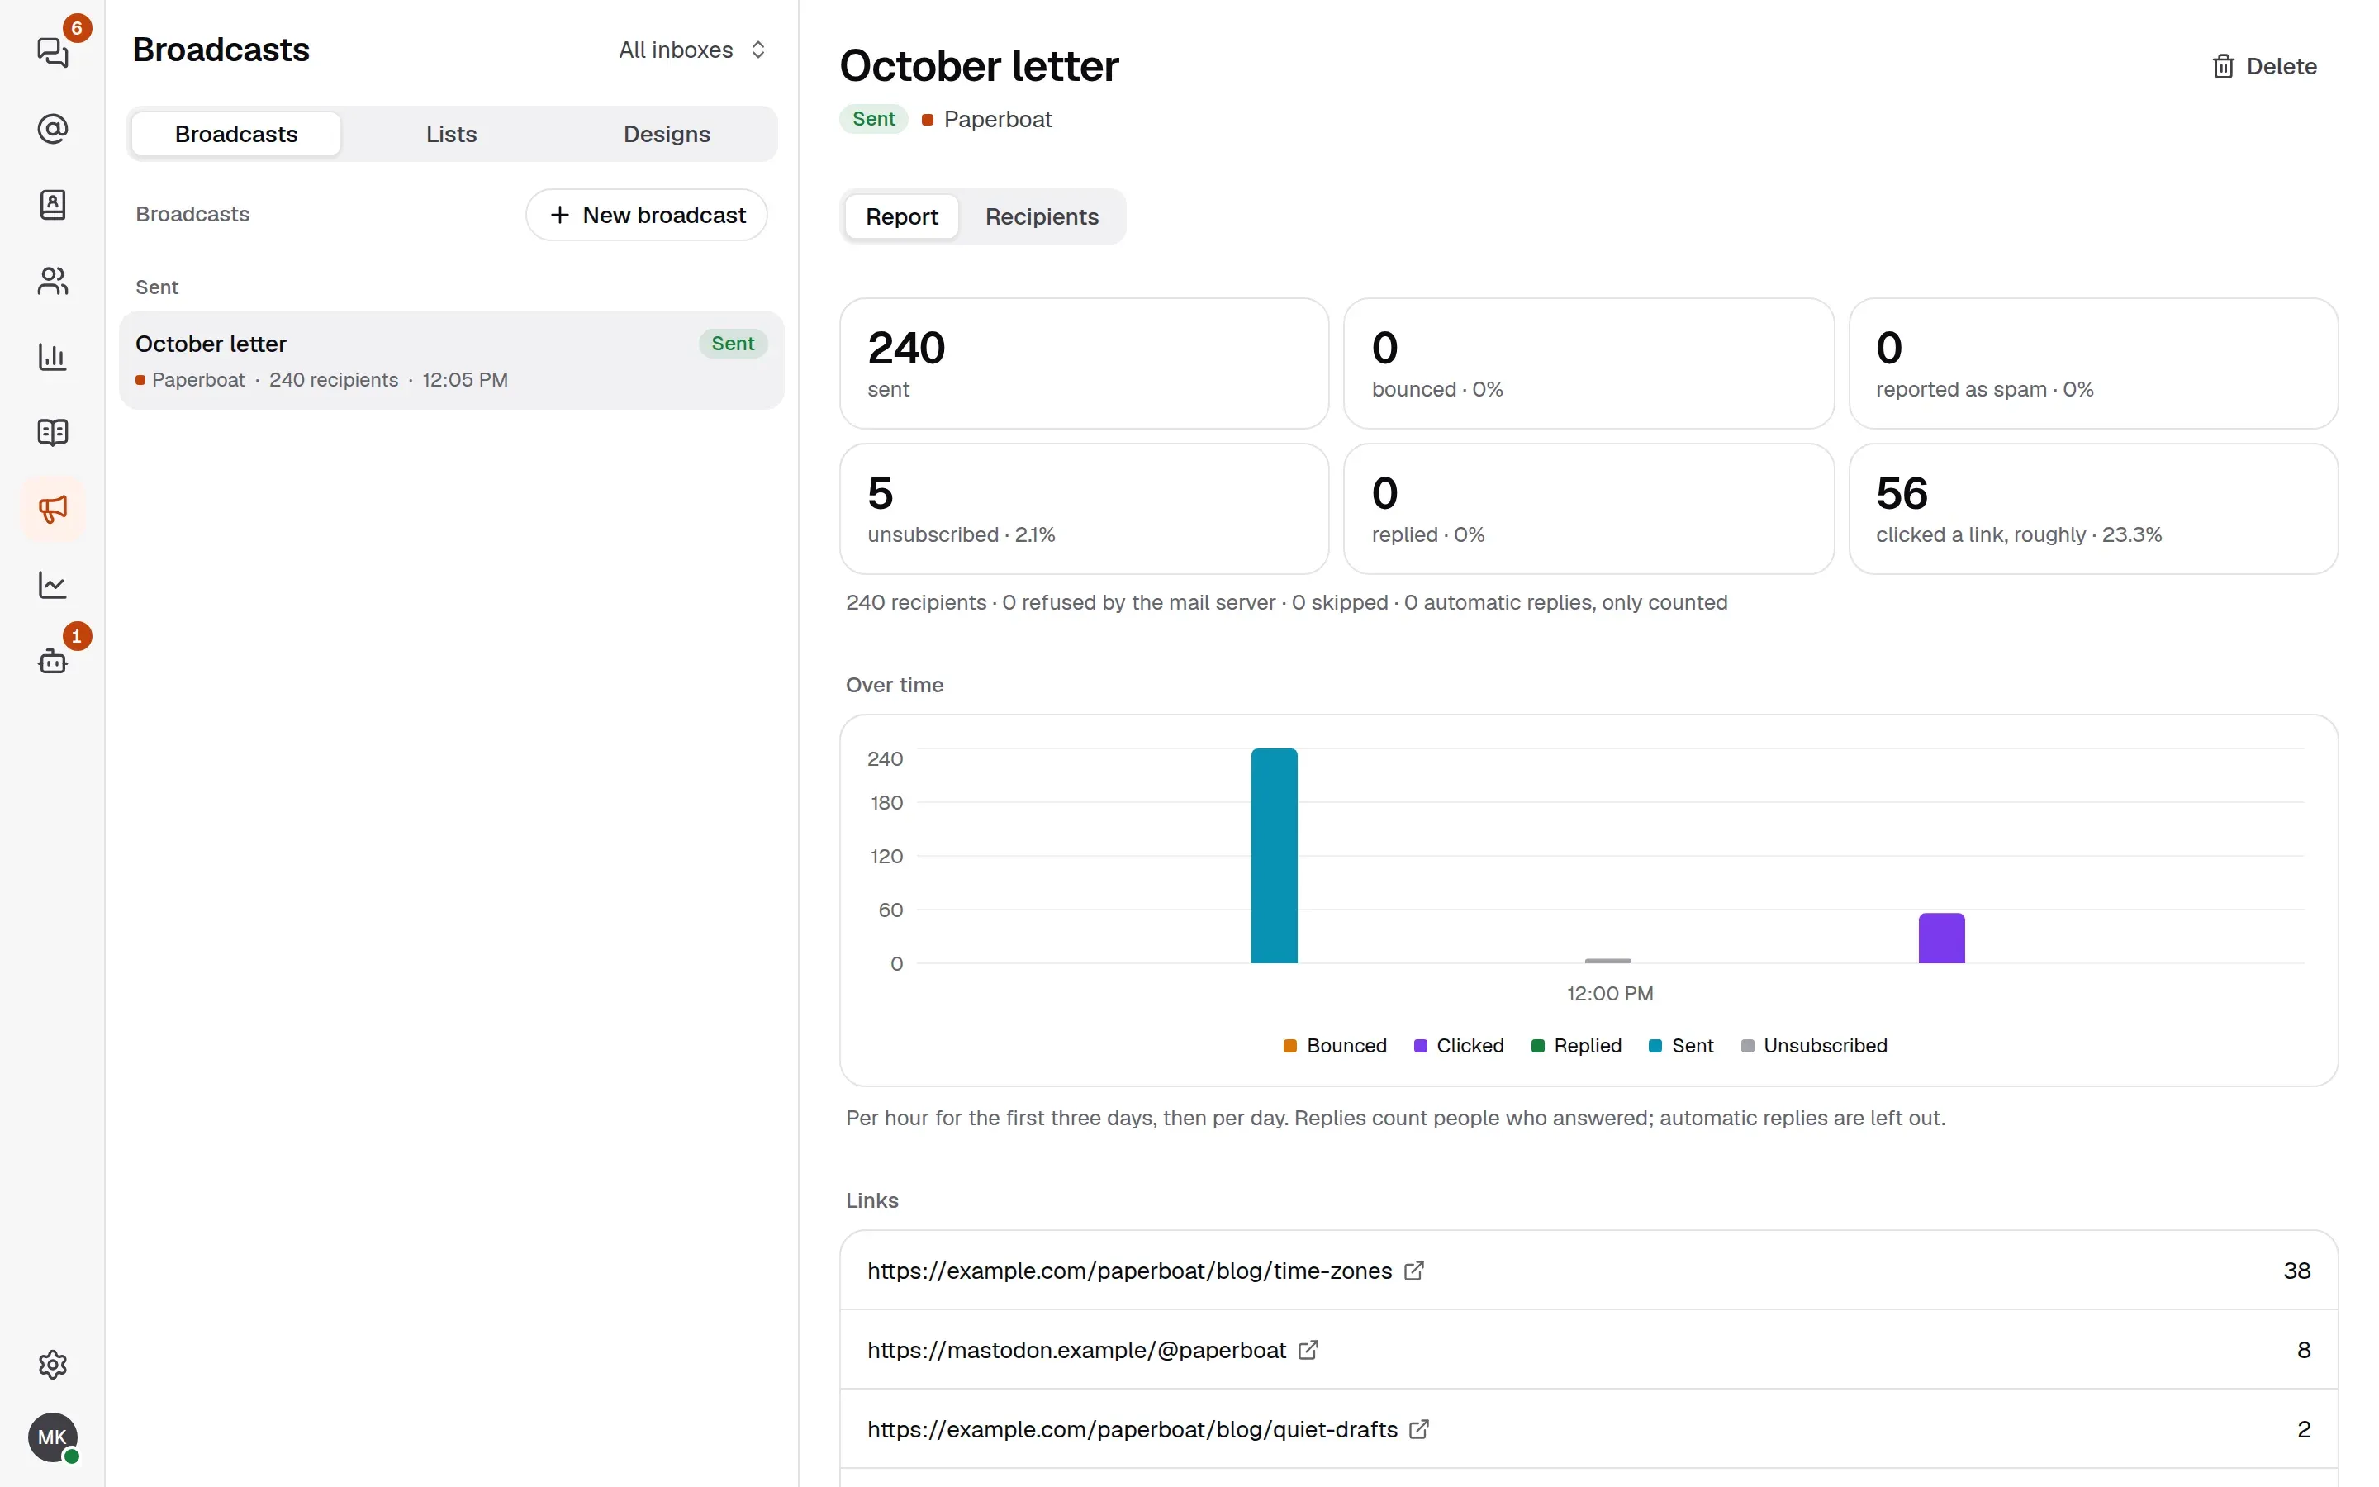Image resolution: width=2379 pixels, height=1487 pixels.
Task: Open mastodon link external icon
Action: tap(1308, 1351)
